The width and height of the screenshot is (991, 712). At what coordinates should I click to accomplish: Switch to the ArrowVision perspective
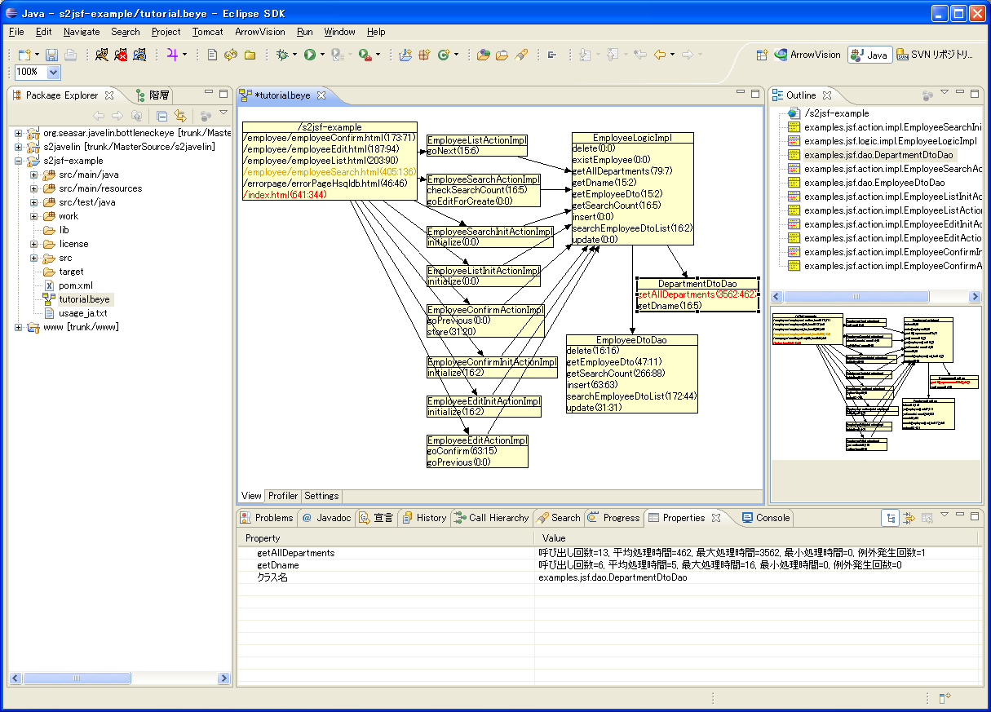[x=807, y=55]
